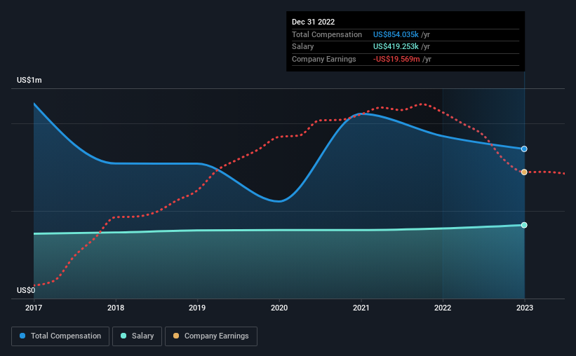Click the US$419.253k salary value

click(x=396, y=47)
